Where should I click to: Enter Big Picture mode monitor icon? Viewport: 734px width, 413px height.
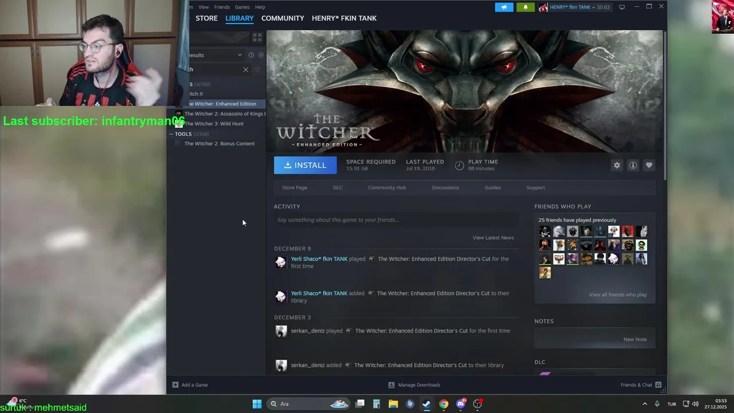tap(622, 7)
